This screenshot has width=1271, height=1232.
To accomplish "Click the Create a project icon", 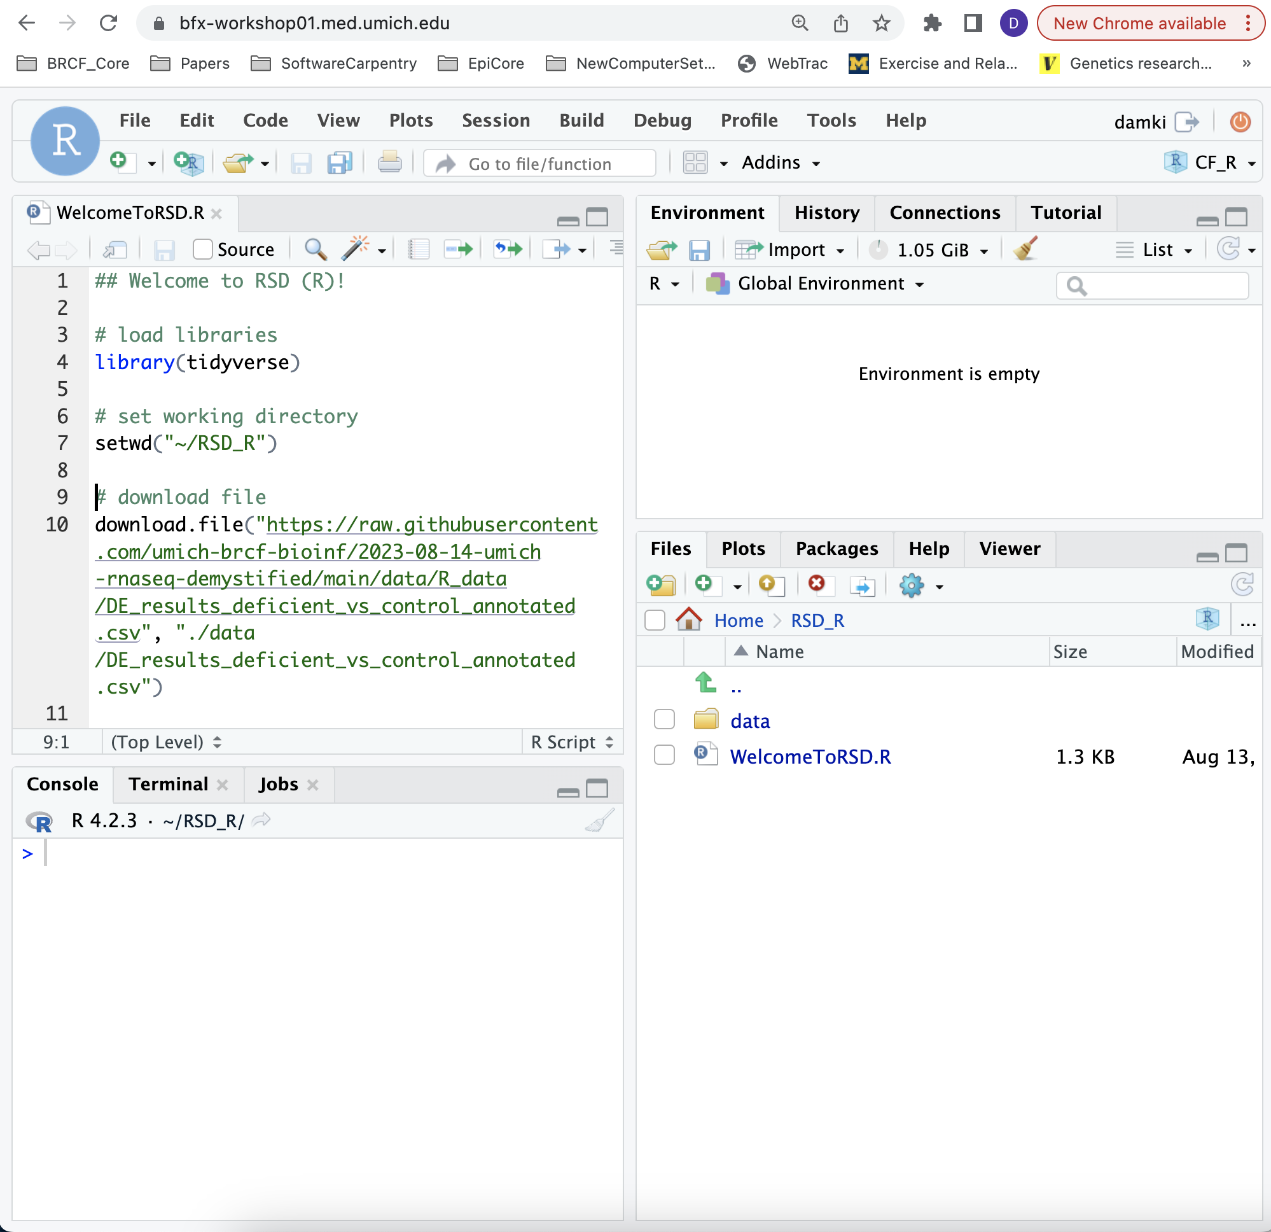I will tap(189, 163).
